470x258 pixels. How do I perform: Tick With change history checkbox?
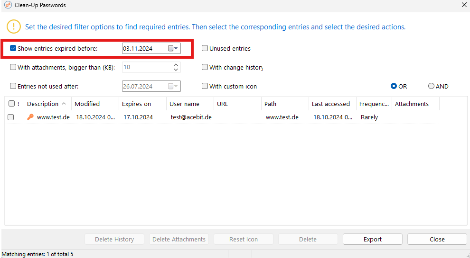coord(205,67)
